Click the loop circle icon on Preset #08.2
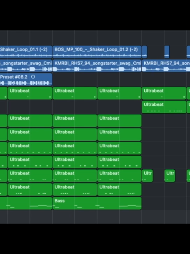 (x=33, y=77)
